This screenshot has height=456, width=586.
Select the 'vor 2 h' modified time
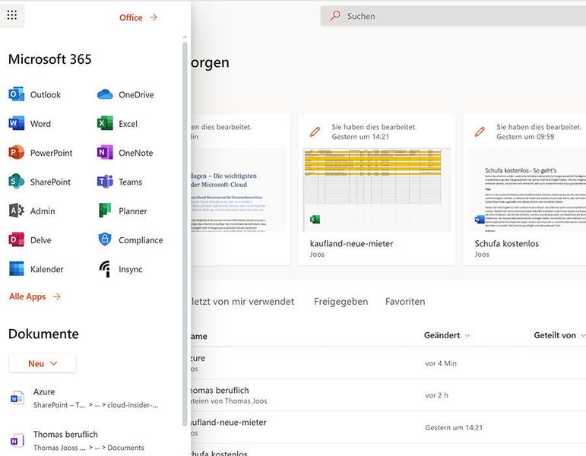[x=436, y=395]
